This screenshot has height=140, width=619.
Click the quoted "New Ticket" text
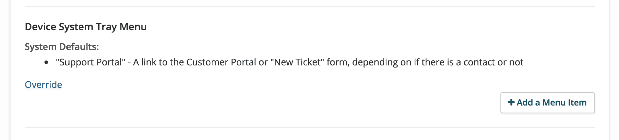click(x=297, y=62)
